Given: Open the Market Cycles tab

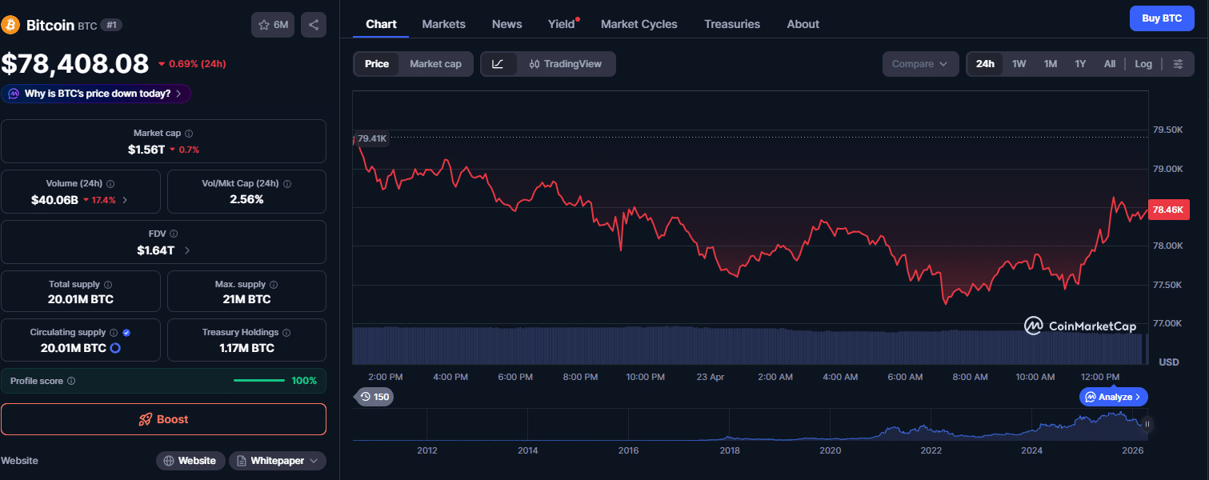Looking at the screenshot, I should point(639,24).
